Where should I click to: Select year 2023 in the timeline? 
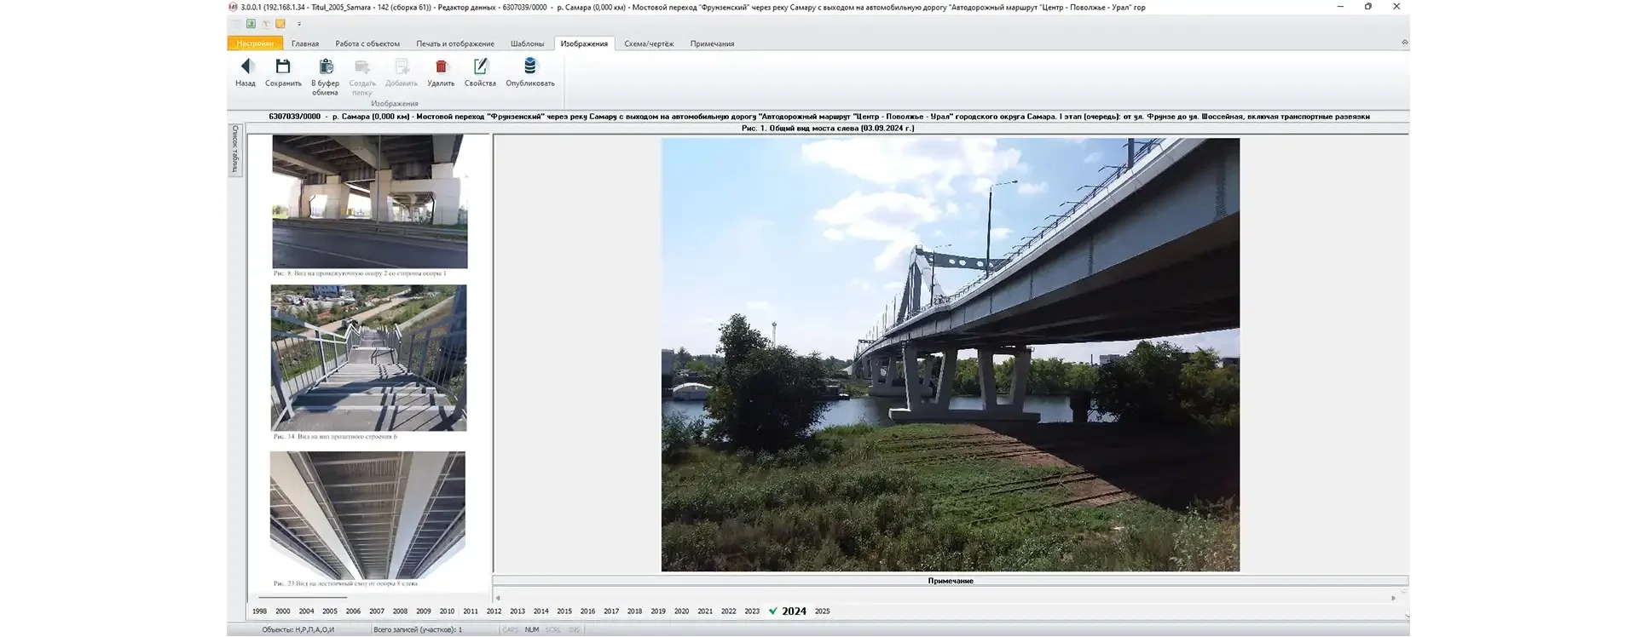tap(751, 611)
